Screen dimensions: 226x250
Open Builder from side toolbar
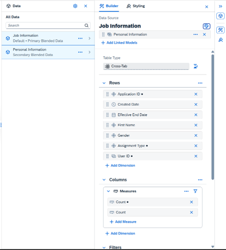pyautogui.click(x=220, y=30)
